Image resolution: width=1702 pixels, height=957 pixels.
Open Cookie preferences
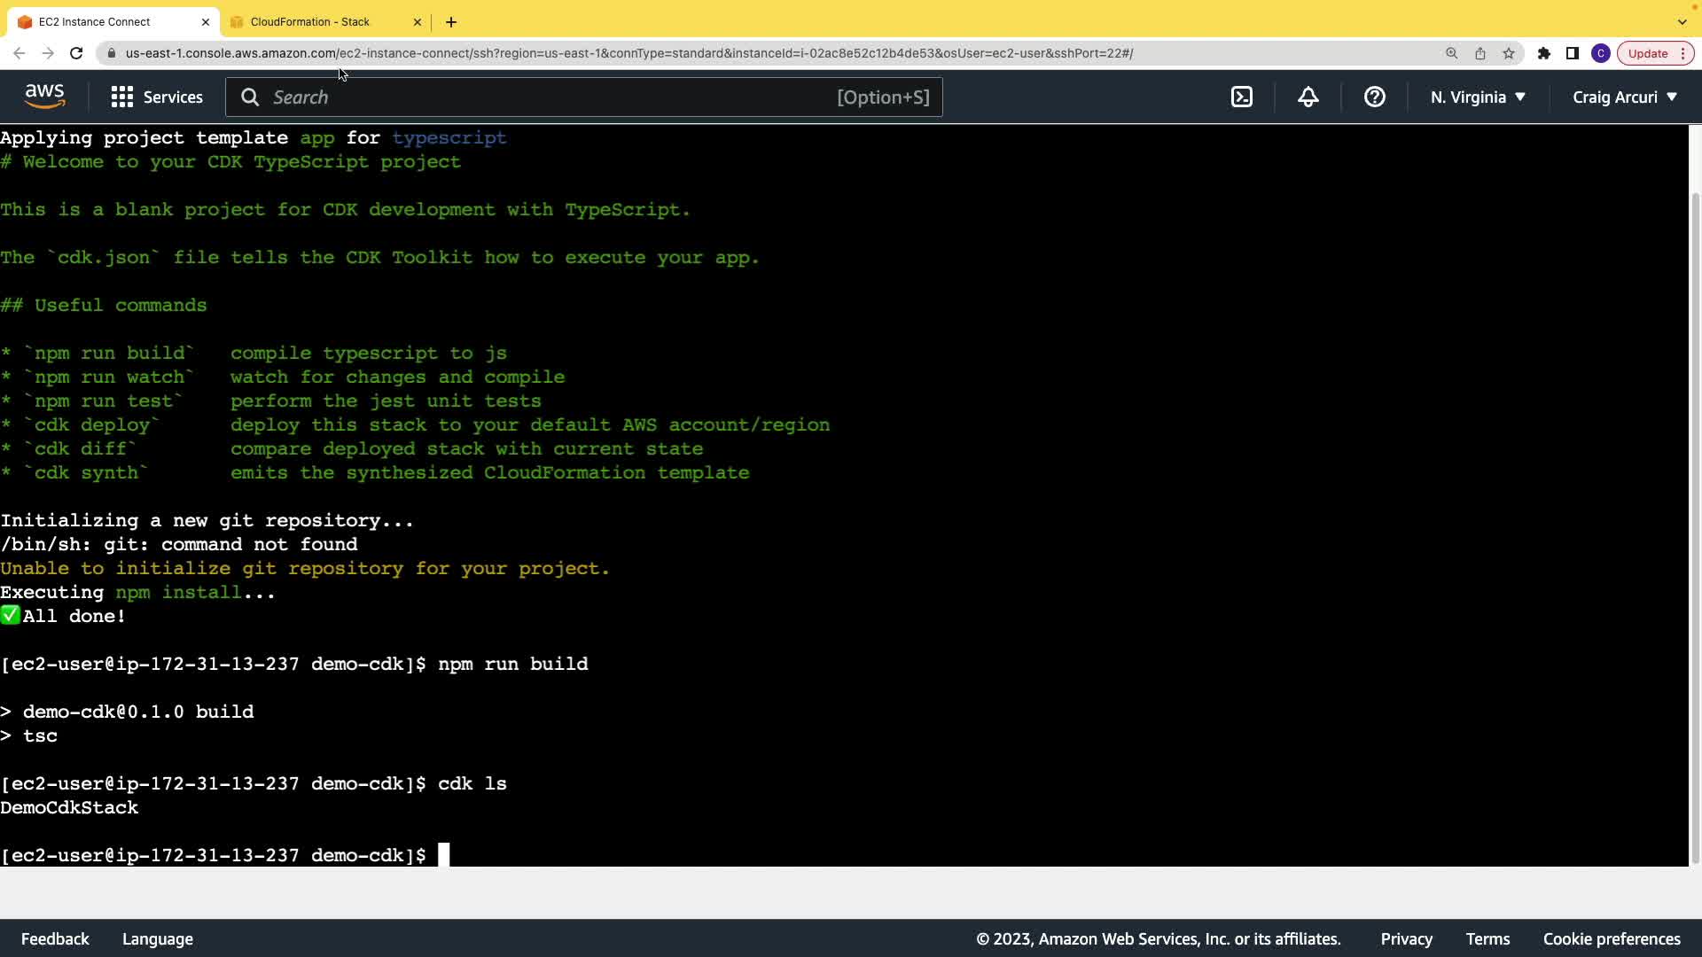click(1612, 939)
